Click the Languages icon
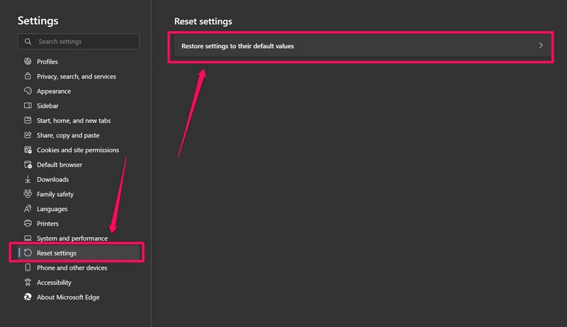The height and width of the screenshot is (327, 567). [x=28, y=209]
